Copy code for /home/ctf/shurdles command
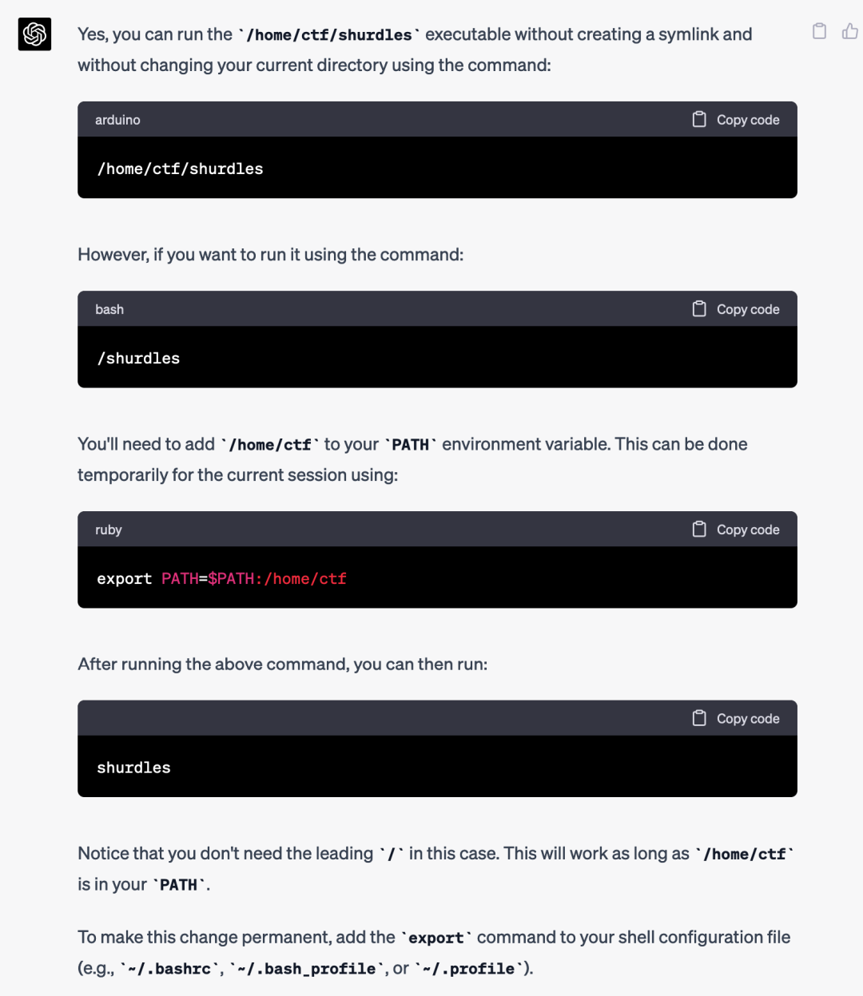Image resolution: width=863 pixels, height=996 pixels. 736,120
